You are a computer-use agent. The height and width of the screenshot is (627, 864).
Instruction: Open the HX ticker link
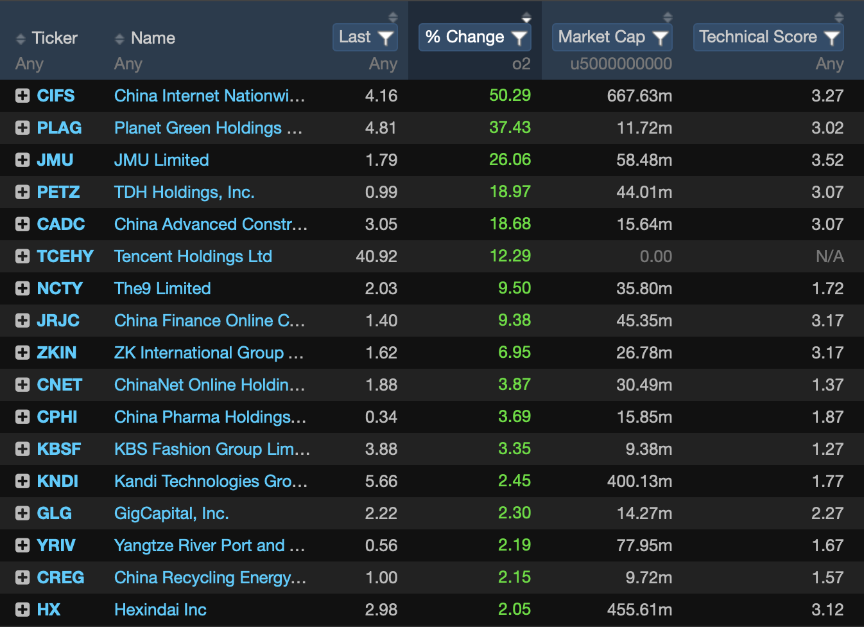(49, 610)
